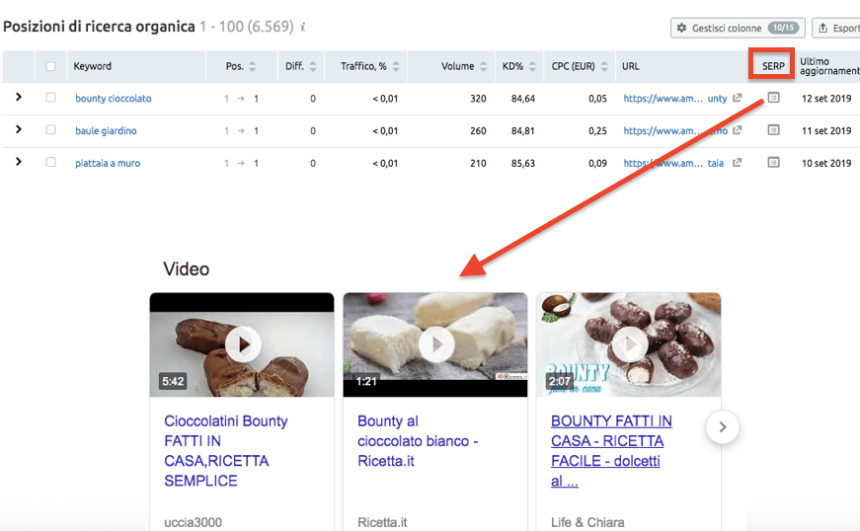
Task: Select all rows with header checkbox
Action: tap(50, 66)
